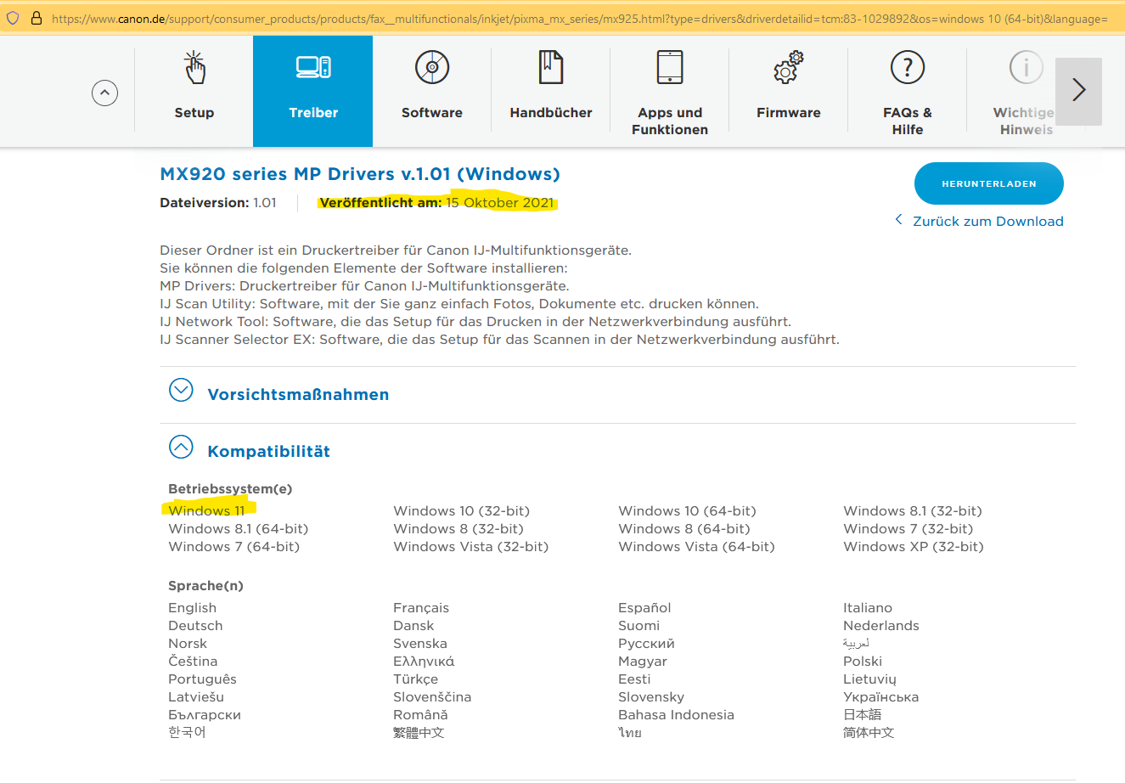Click Português in the language list
The width and height of the screenshot is (1125, 783).
[x=202, y=679]
